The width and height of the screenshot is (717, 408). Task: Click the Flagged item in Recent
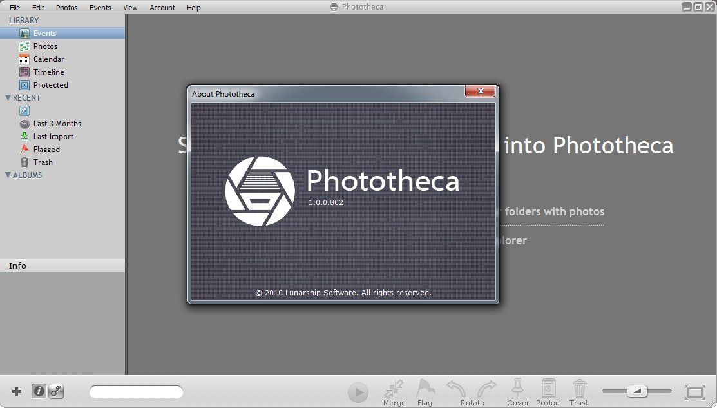(48, 149)
